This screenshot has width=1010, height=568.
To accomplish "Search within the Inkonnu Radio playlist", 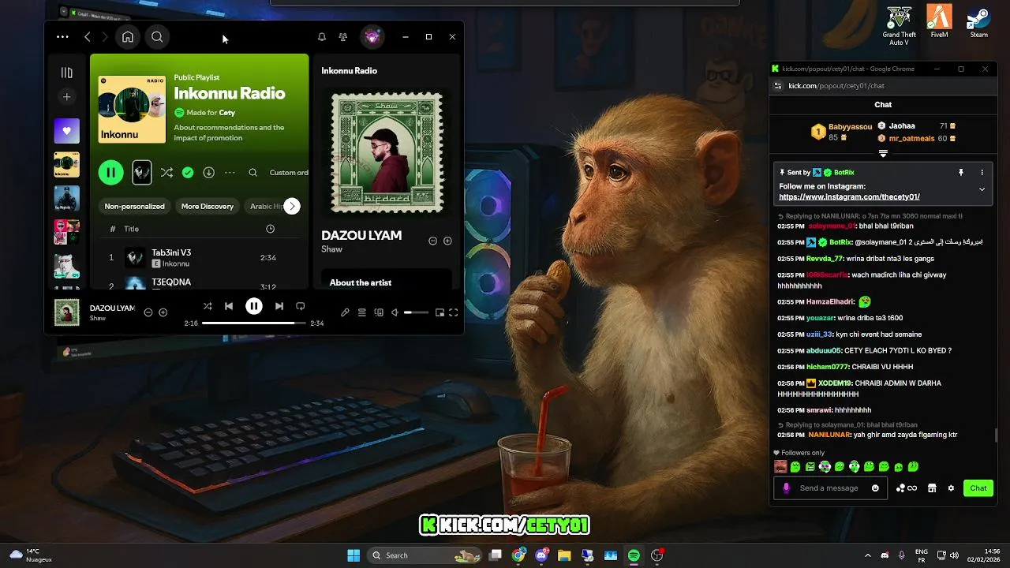I will (253, 172).
